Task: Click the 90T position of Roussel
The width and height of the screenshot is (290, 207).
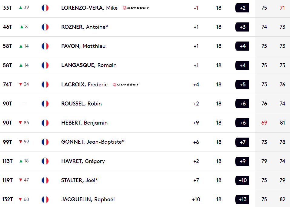Action: 7,104
